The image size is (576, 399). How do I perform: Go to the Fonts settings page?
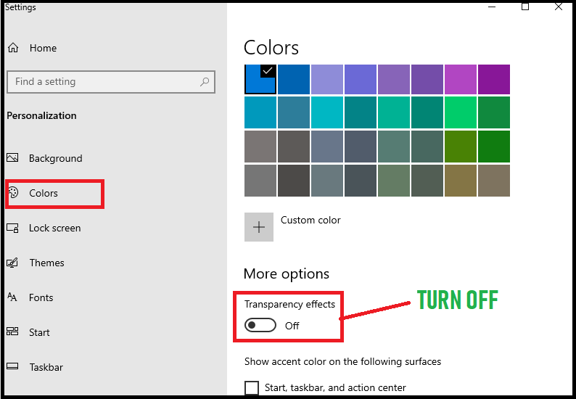41,297
